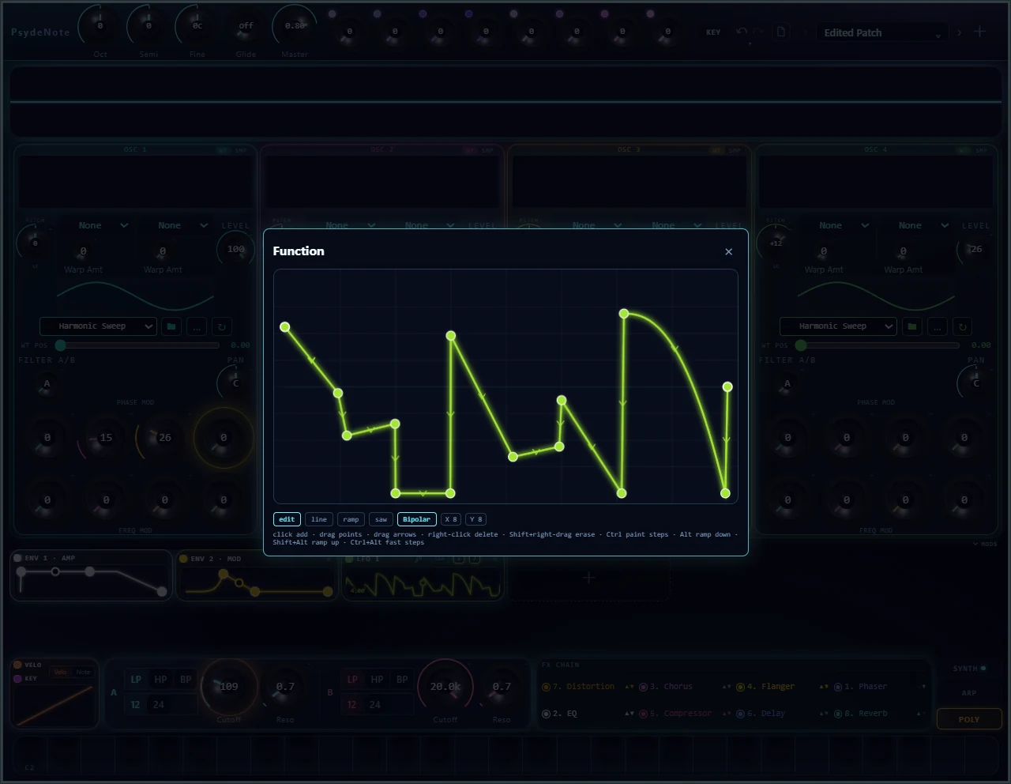The width and height of the screenshot is (1011, 784).
Task: Close the Function editor dialog
Action: point(728,251)
